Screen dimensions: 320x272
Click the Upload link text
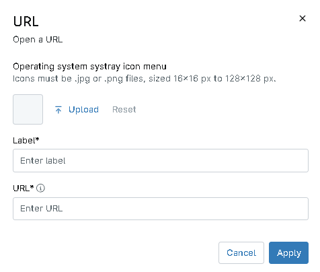(x=83, y=110)
